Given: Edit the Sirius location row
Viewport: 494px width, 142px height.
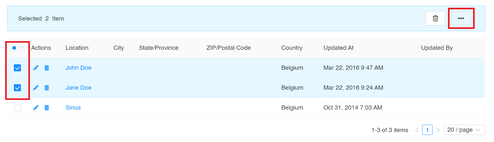Looking at the screenshot, I should [x=36, y=108].
